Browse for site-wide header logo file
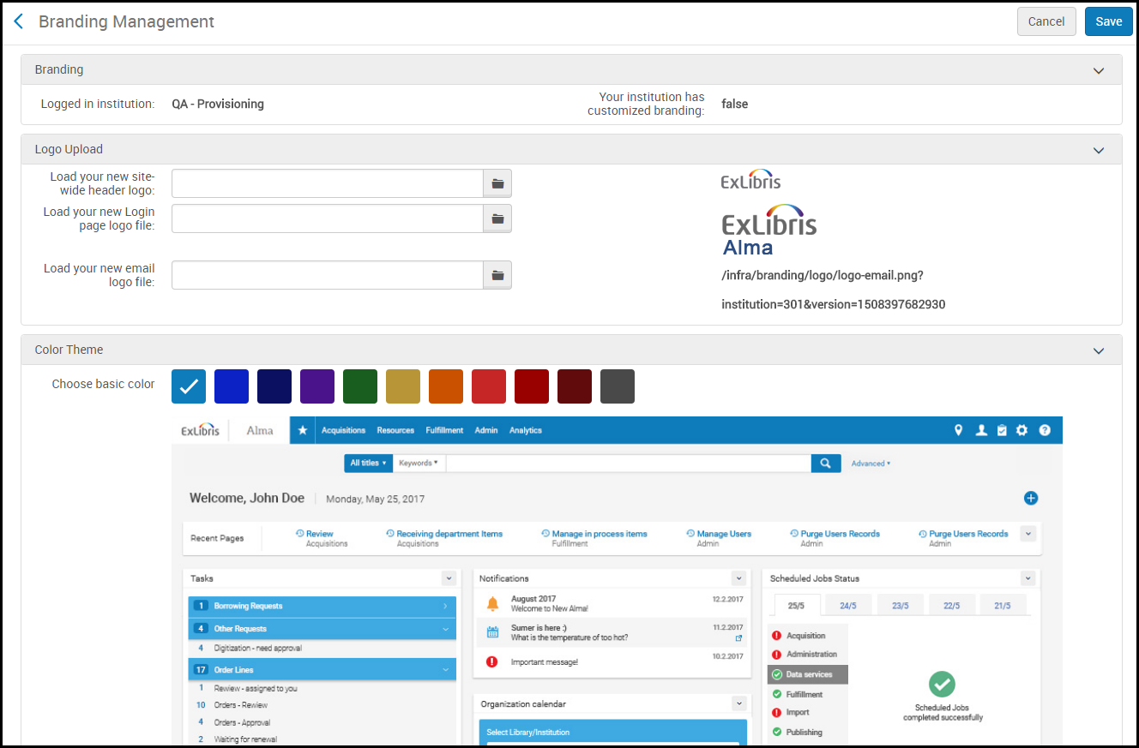The image size is (1139, 748). [497, 183]
